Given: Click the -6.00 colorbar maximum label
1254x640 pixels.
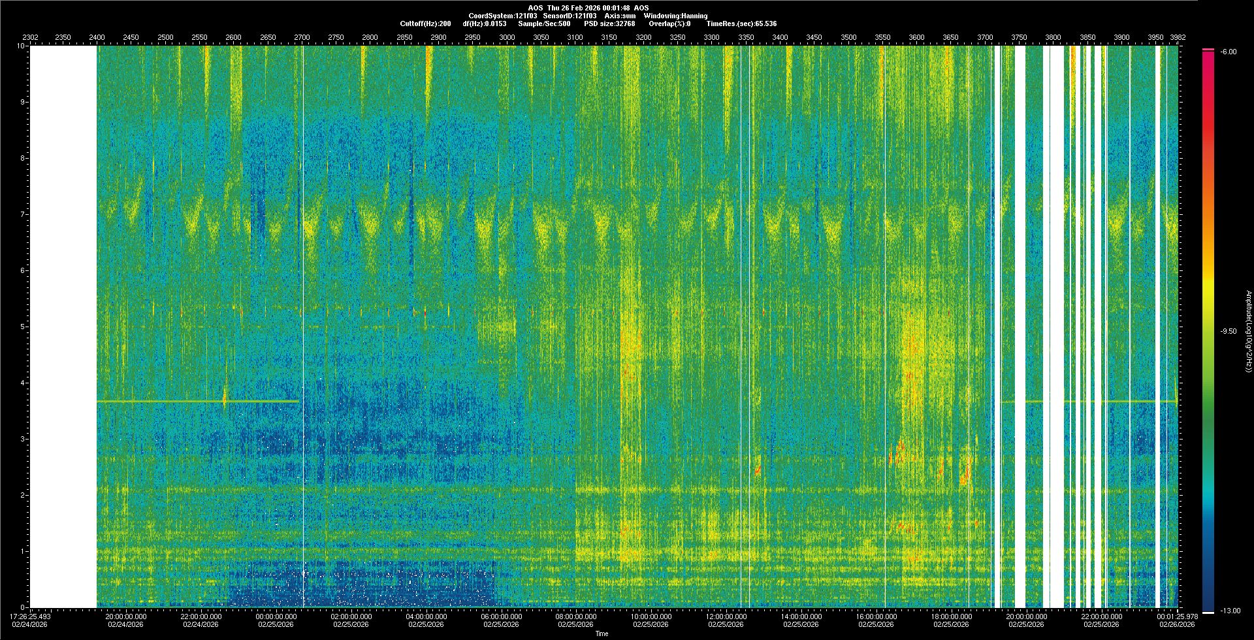Looking at the screenshot, I should 1228,52.
